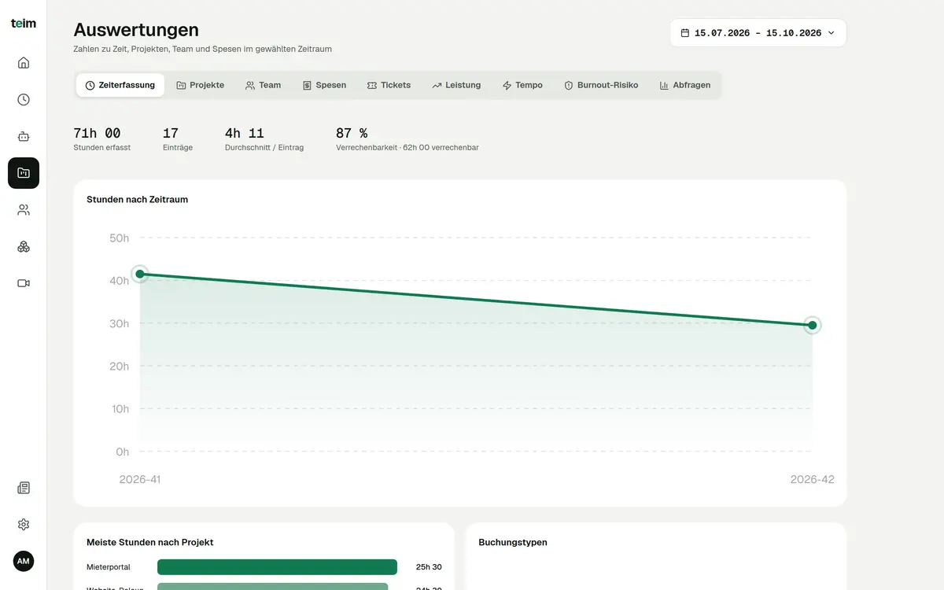
Task: Switch to the Abfragen tab
Action: click(x=685, y=85)
